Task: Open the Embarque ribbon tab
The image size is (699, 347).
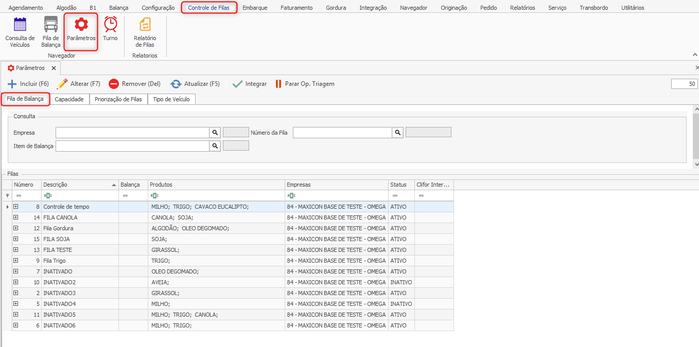Action: 255,8
